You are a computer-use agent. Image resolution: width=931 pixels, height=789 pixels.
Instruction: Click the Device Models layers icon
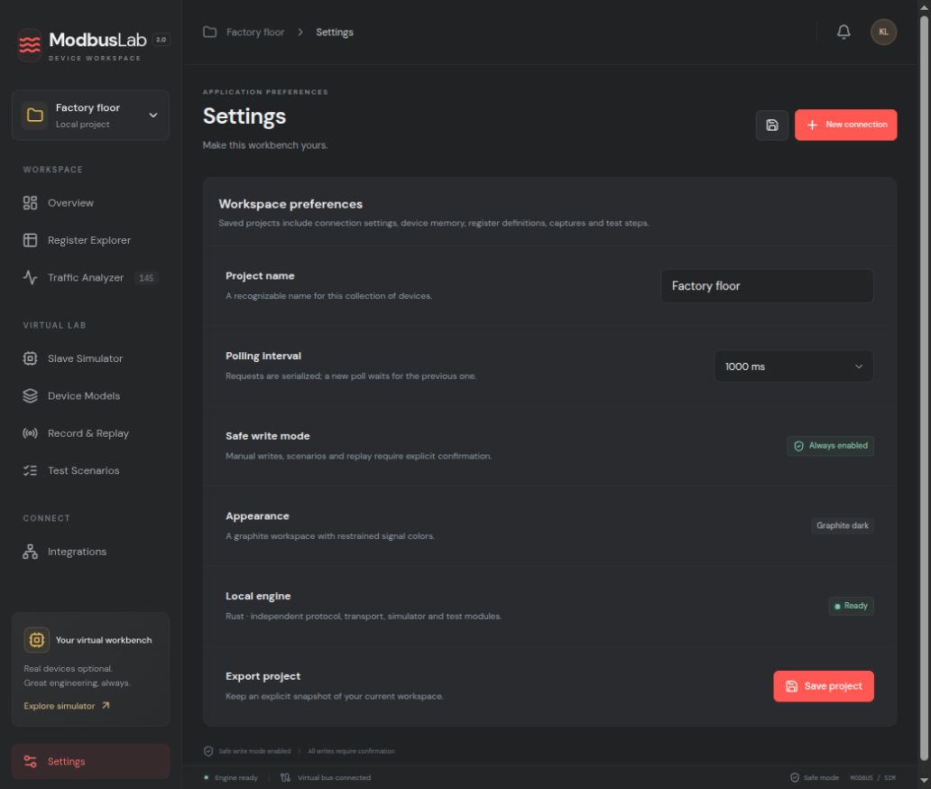point(30,395)
